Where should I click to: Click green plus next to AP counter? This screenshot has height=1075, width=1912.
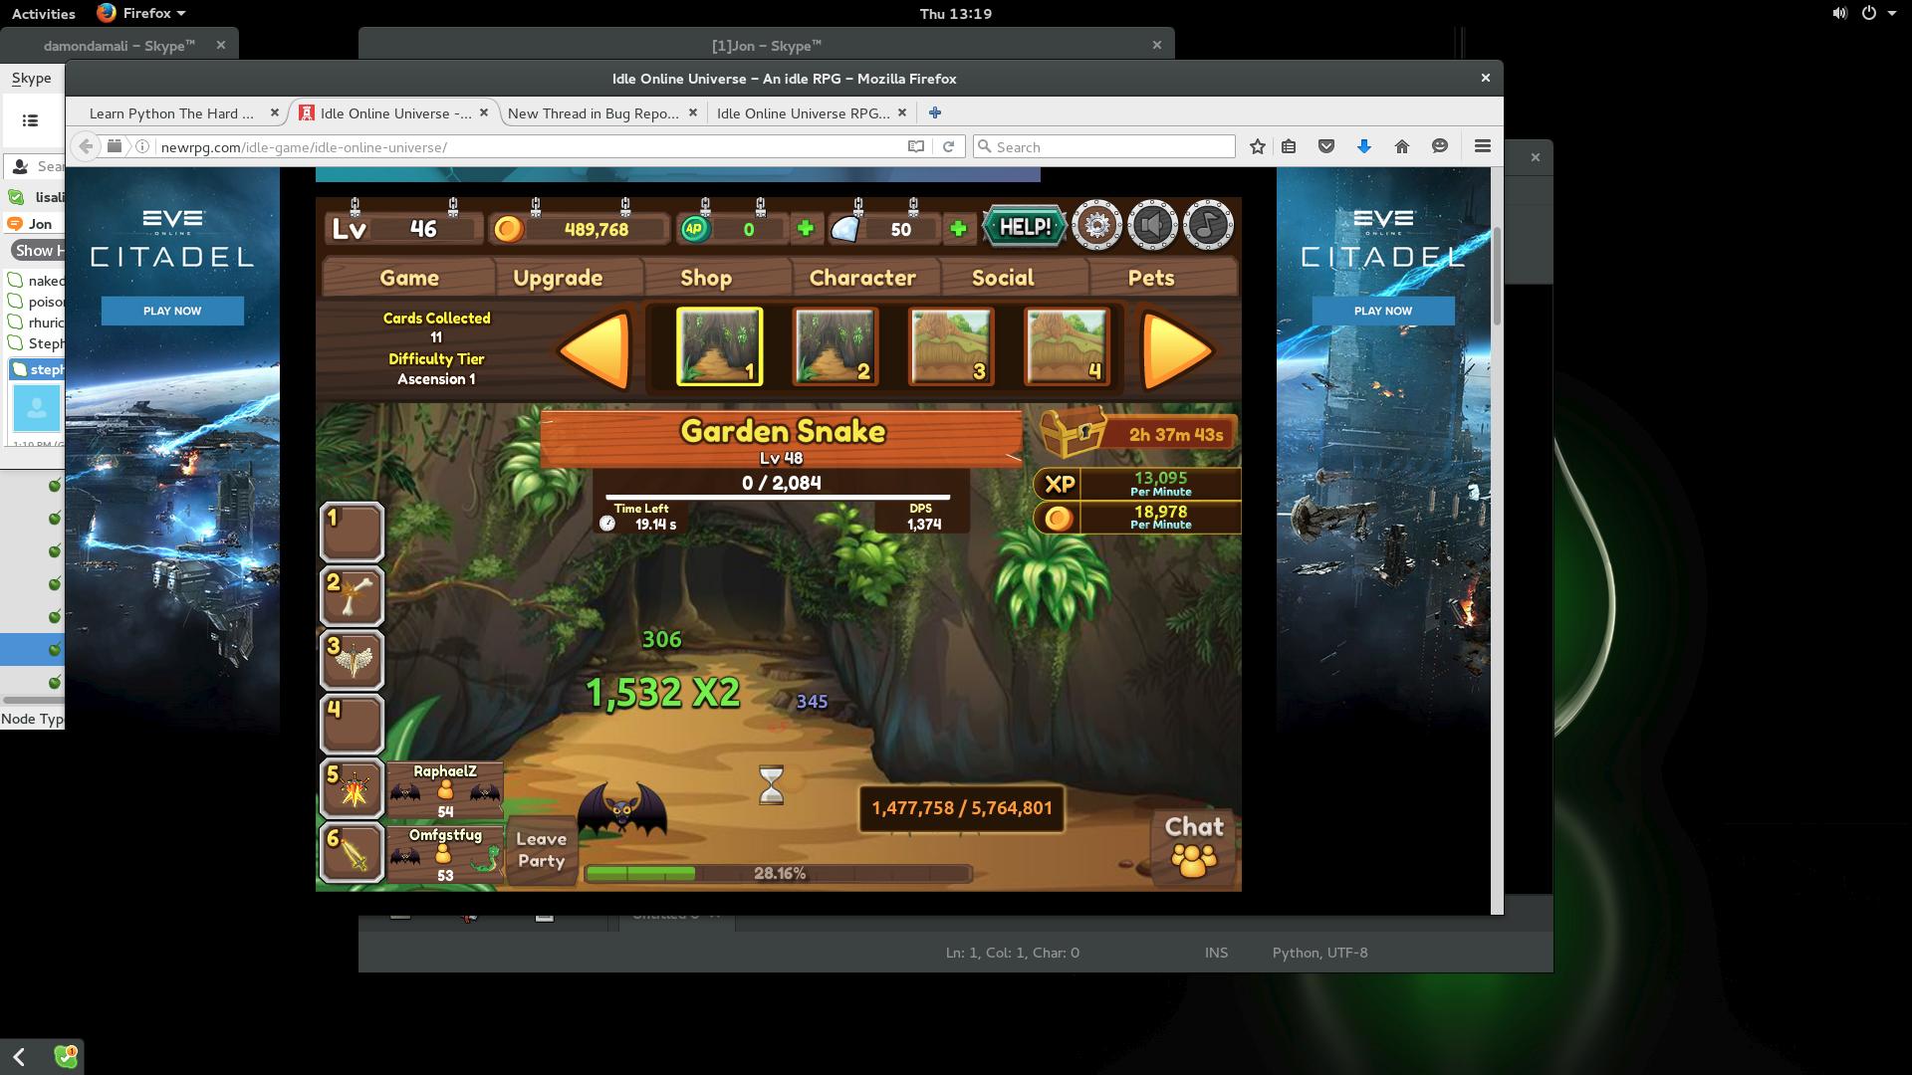(806, 229)
